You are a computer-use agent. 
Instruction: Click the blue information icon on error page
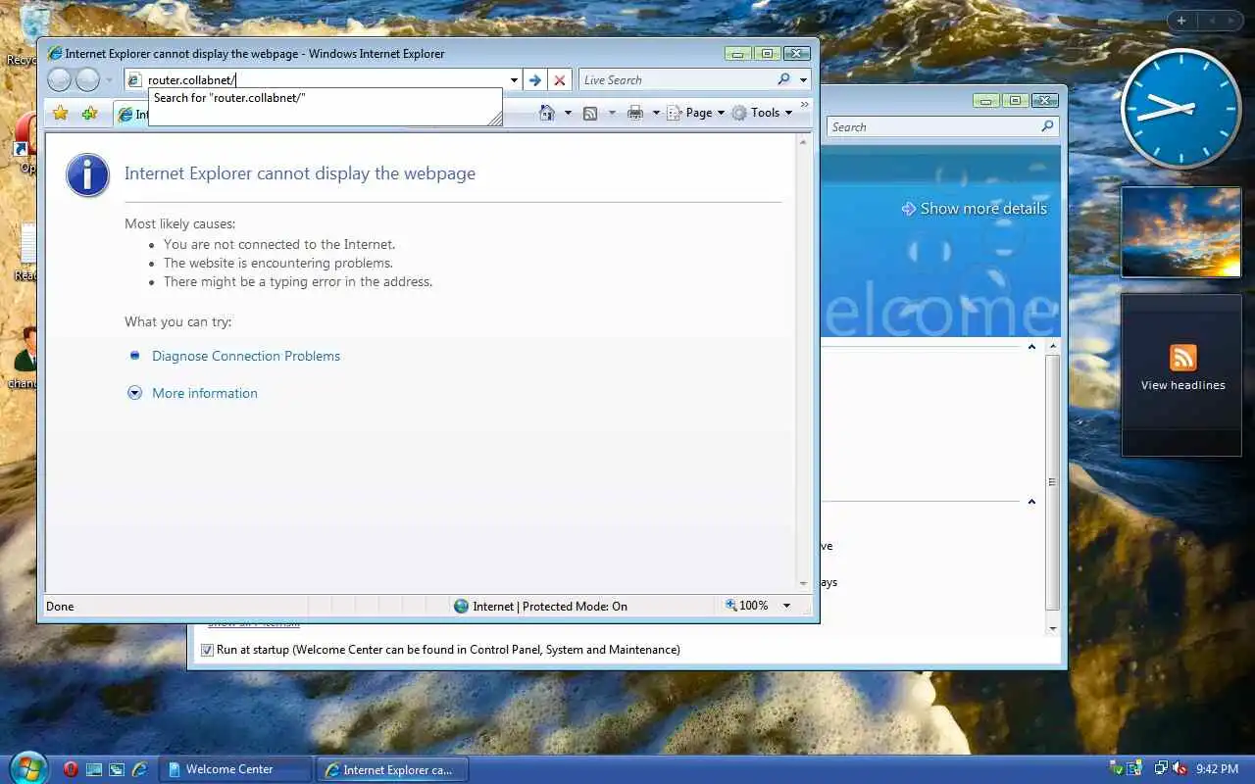tap(87, 175)
